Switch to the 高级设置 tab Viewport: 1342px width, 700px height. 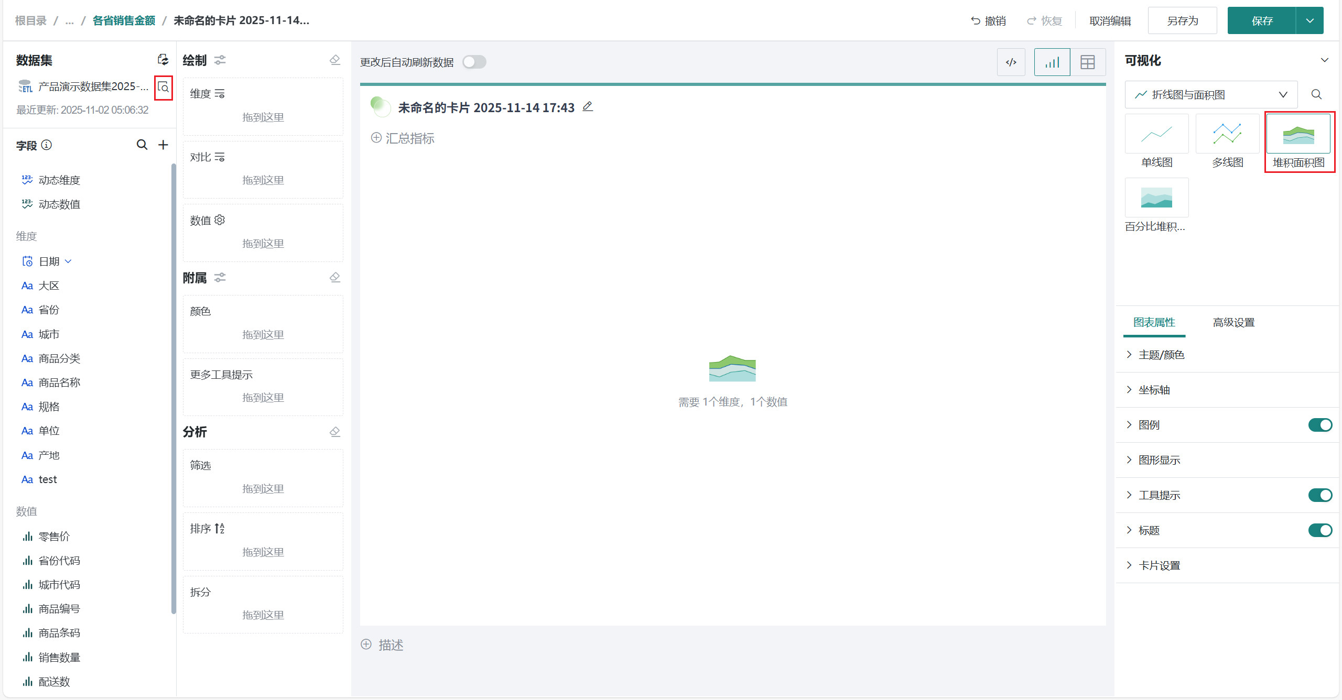(x=1233, y=322)
